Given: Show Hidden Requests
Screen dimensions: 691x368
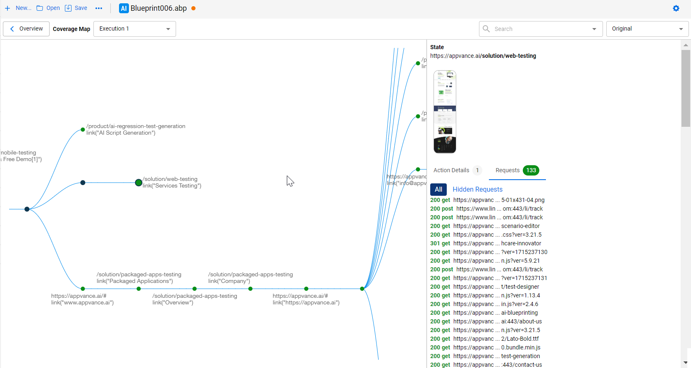Looking at the screenshot, I should (477, 189).
